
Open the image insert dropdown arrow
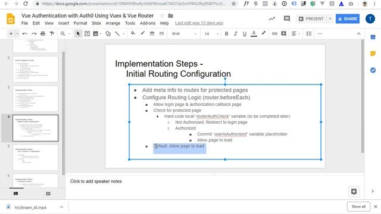pyautogui.click(x=101, y=34)
